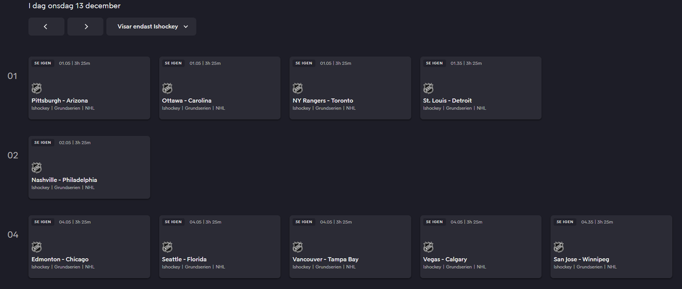Screen dimensions: 682x289
Task: Click '01.05 | 3h 25m' on Pittsburgh - Arizona card
Action: tap(74, 63)
